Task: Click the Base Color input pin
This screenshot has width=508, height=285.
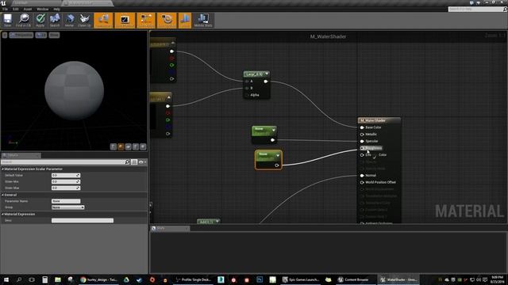Action: (362, 127)
